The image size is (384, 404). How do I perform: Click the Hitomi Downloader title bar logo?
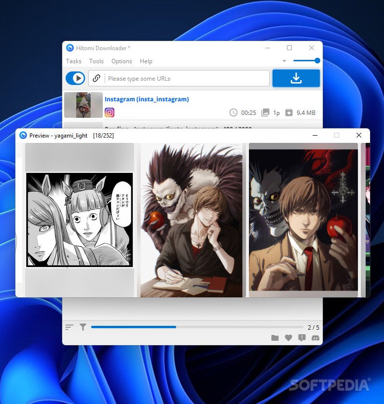(x=70, y=48)
